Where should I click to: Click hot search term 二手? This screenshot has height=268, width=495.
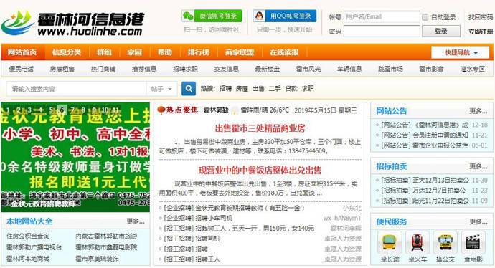(x=275, y=89)
